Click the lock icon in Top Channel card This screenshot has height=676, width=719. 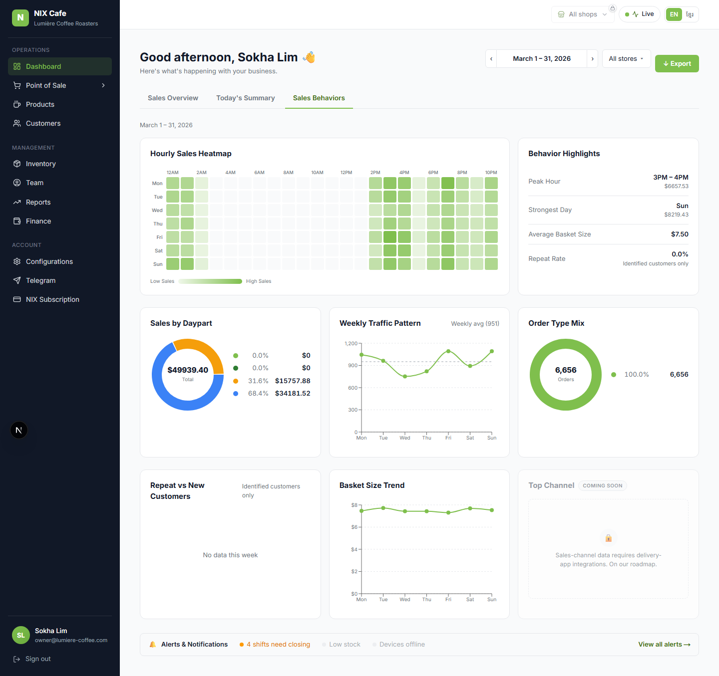pyautogui.click(x=608, y=538)
